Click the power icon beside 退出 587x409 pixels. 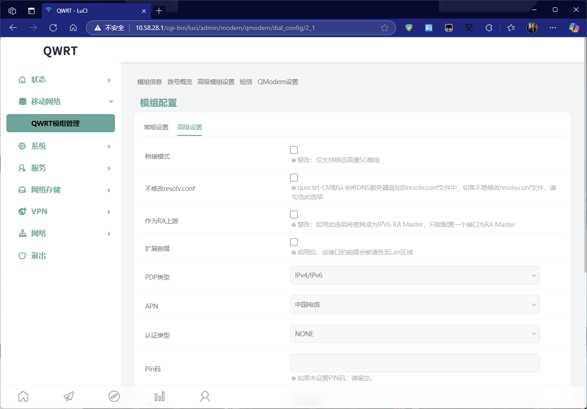(x=22, y=256)
